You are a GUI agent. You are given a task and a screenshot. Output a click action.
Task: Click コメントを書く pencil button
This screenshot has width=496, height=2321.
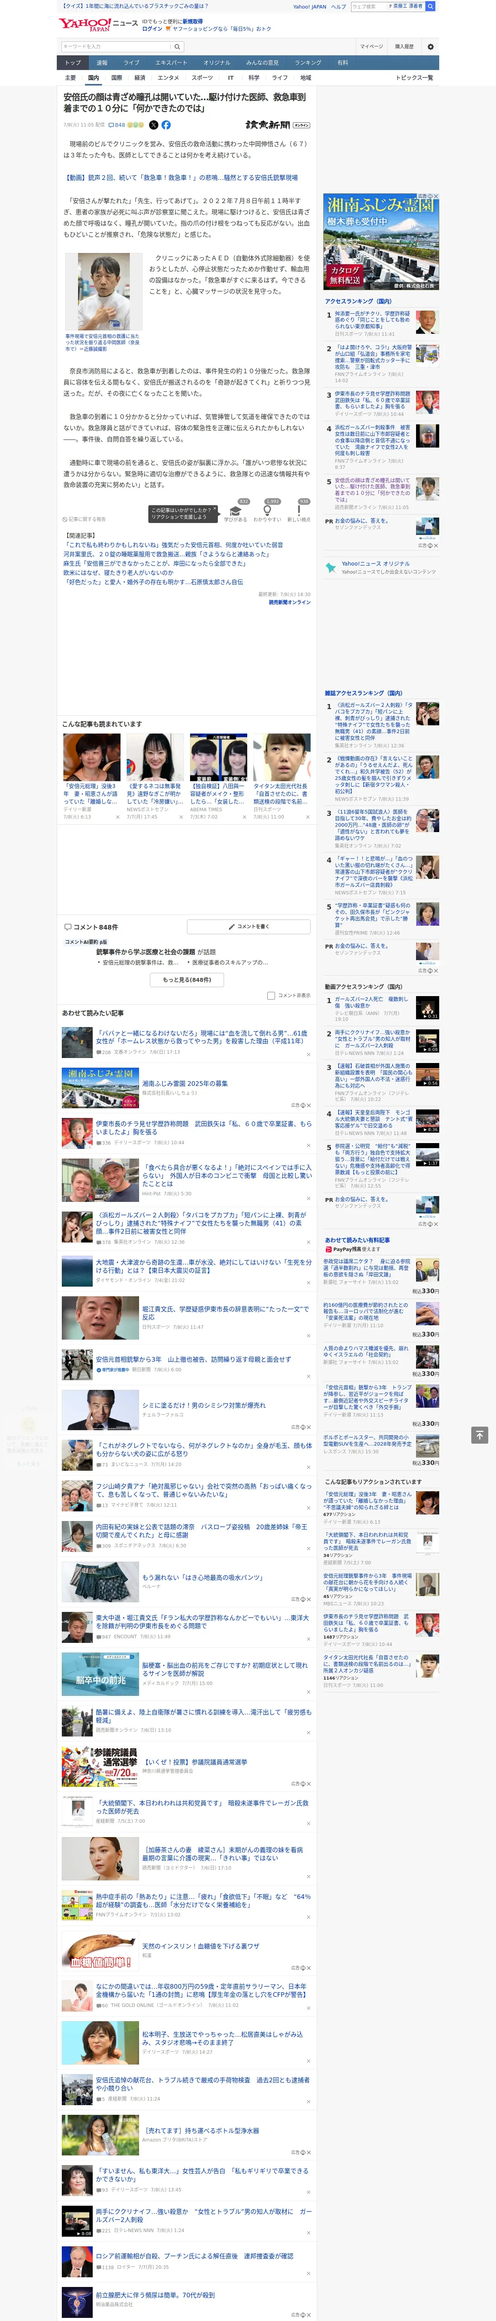click(x=248, y=926)
